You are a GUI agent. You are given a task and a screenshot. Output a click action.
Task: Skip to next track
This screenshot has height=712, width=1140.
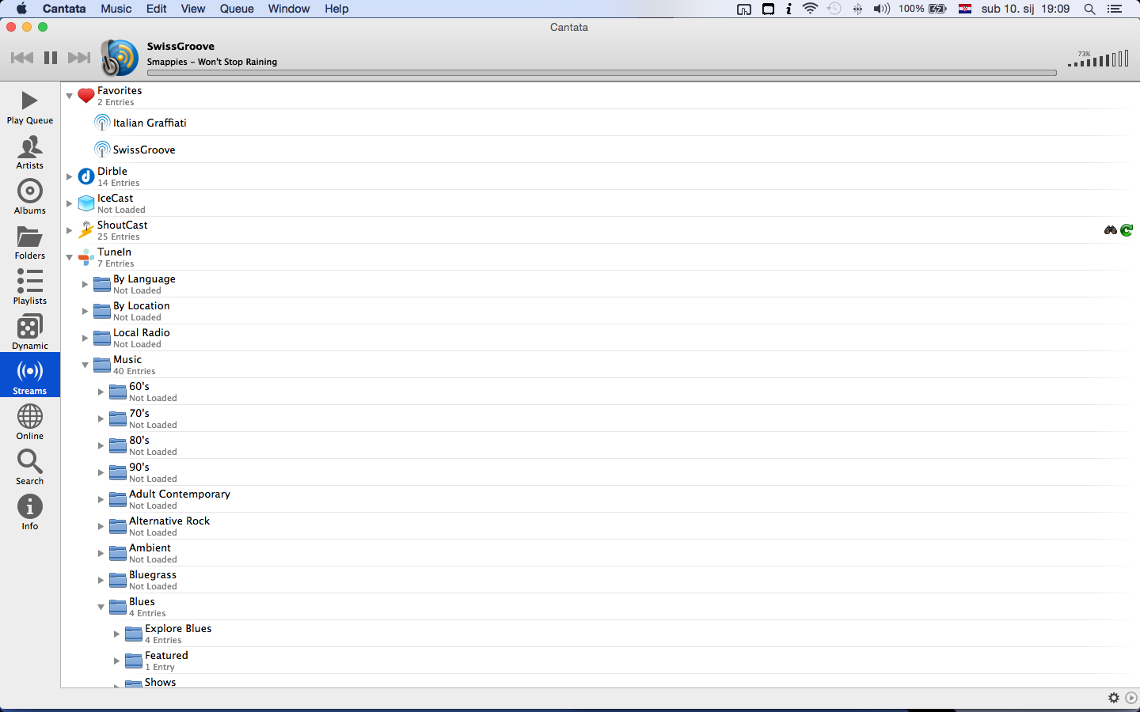[79, 58]
